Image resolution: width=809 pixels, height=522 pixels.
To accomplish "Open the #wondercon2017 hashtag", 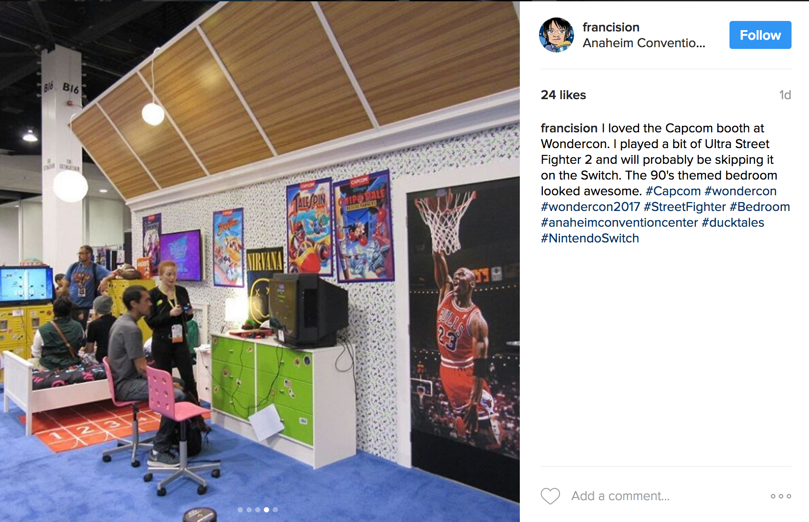I will click(x=590, y=207).
